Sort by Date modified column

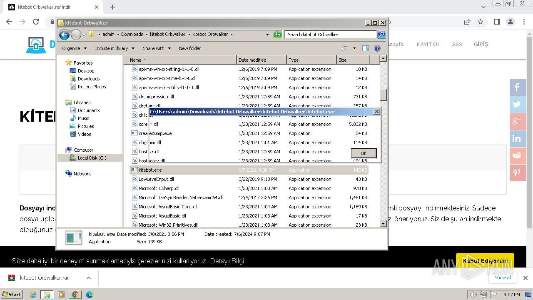pyautogui.click(x=262, y=60)
